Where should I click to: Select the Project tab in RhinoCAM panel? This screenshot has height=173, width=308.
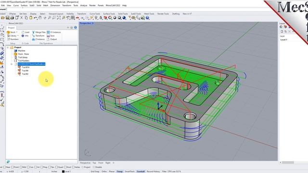tap(11, 28)
